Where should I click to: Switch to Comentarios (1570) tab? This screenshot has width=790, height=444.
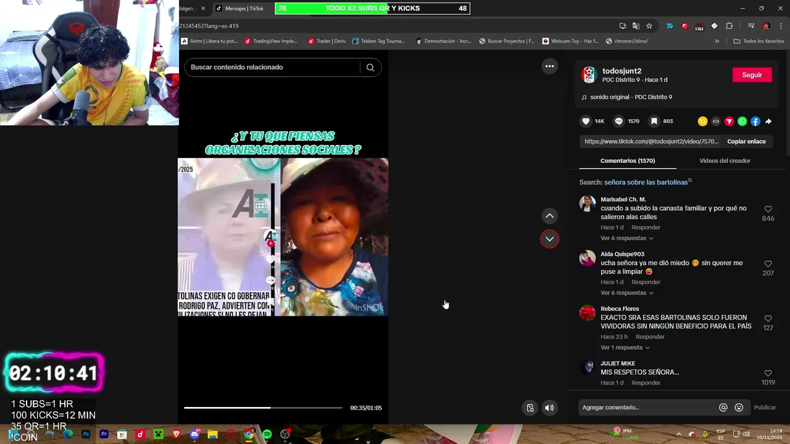(628, 160)
